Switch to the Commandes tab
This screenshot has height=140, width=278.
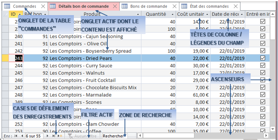pos(24,6)
